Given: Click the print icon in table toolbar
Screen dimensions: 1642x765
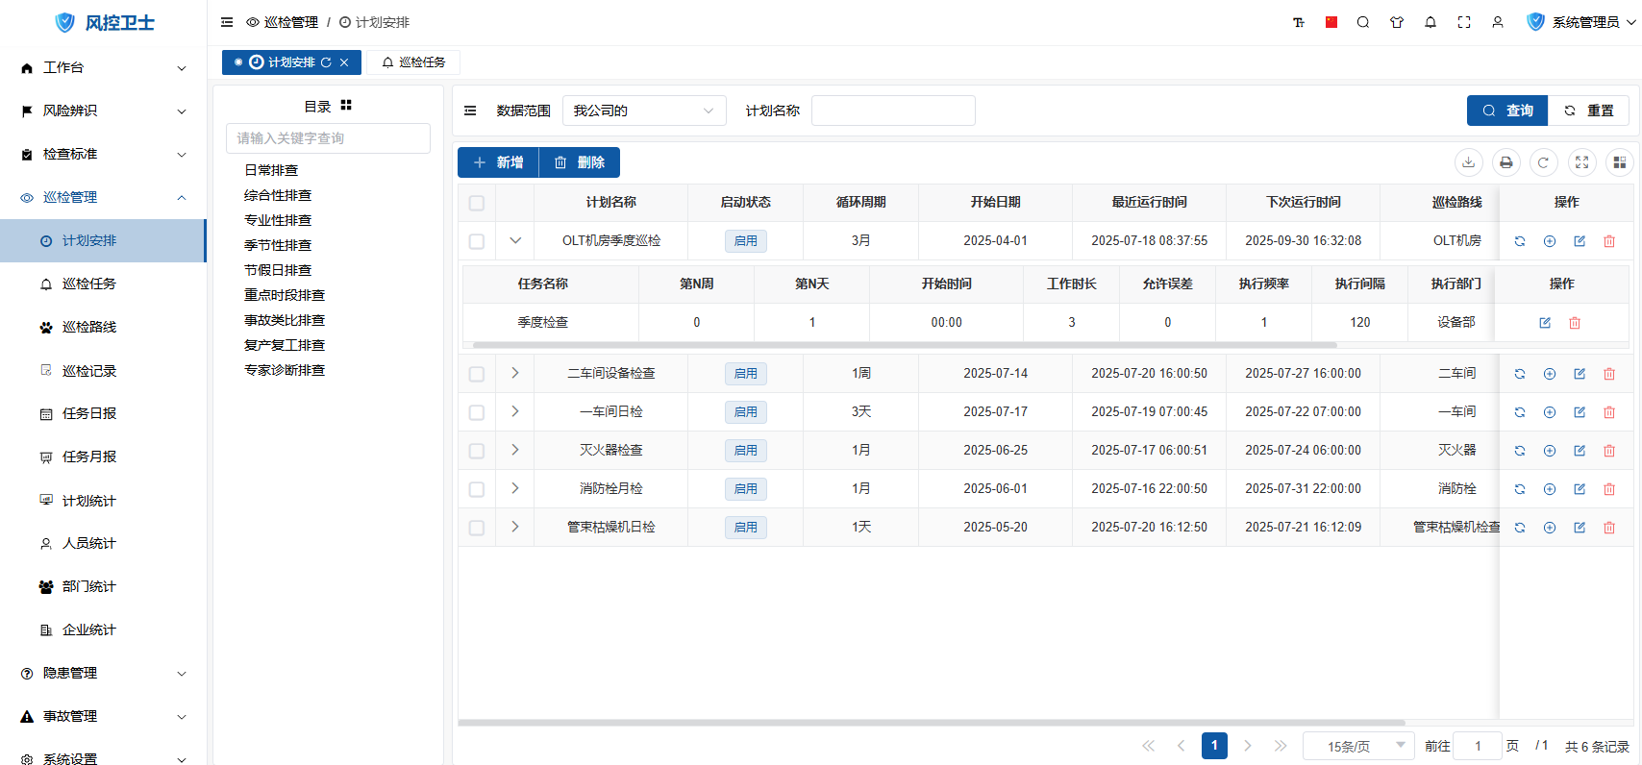Looking at the screenshot, I should [1505, 162].
